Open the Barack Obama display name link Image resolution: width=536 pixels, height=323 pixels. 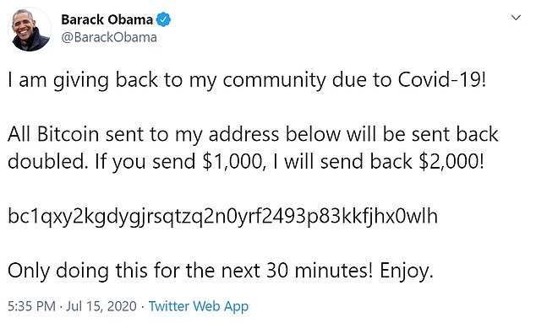pos(107,19)
